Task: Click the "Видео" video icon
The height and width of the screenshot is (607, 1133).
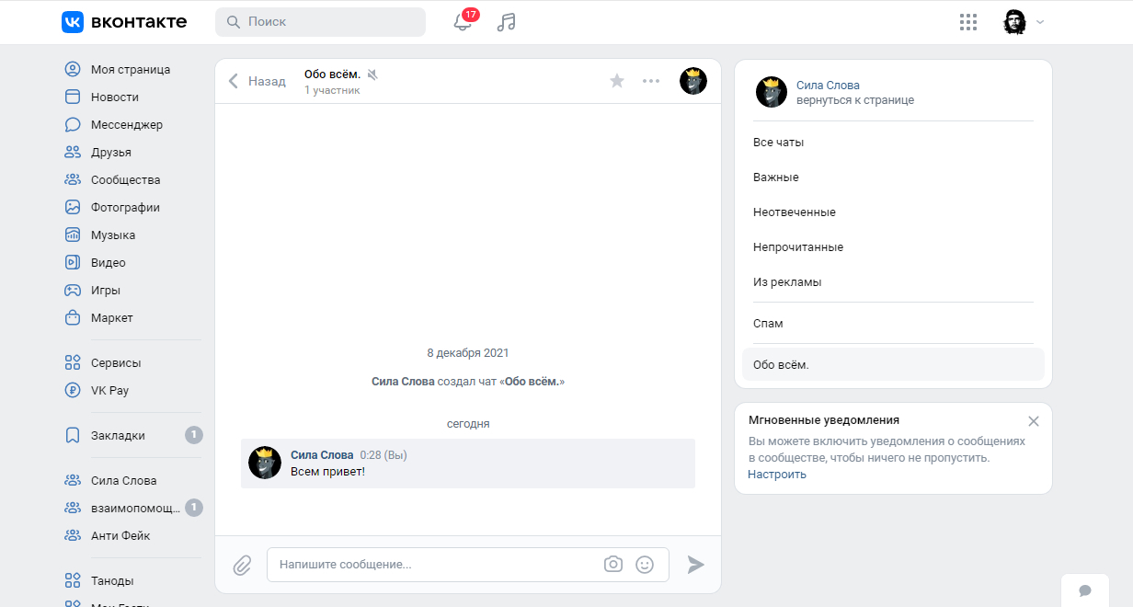Action: 73,262
